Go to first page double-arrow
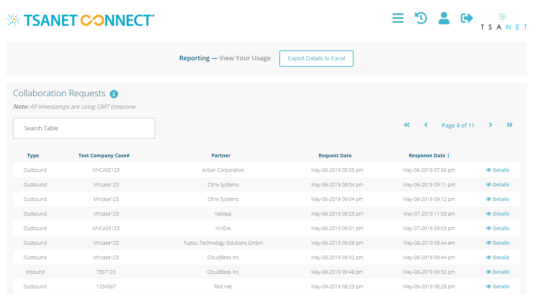Image resolution: width=536 pixels, height=294 pixels. pyautogui.click(x=407, y=125)
